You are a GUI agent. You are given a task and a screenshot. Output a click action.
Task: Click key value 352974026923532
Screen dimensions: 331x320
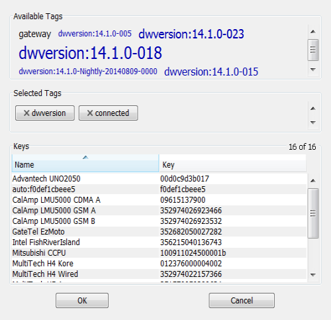point(191,221)
